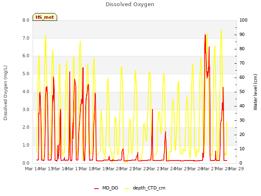Click the 70 right axis value
This screenshot has height=196, width=261.
click(x=242, y=63)
